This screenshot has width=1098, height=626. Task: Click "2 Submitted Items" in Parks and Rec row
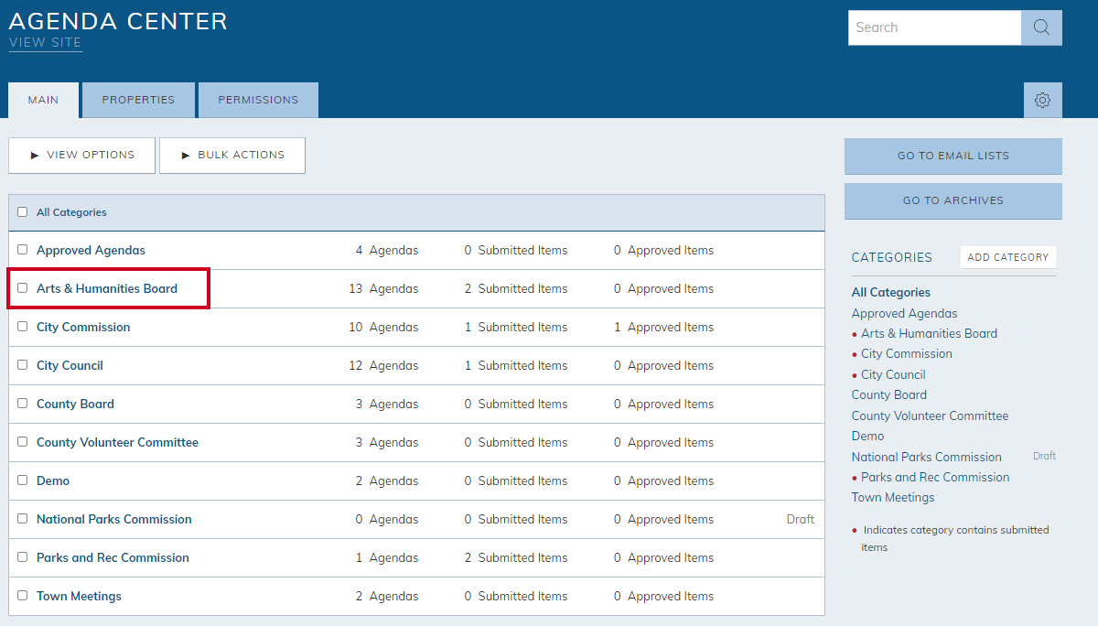[516, 557]
